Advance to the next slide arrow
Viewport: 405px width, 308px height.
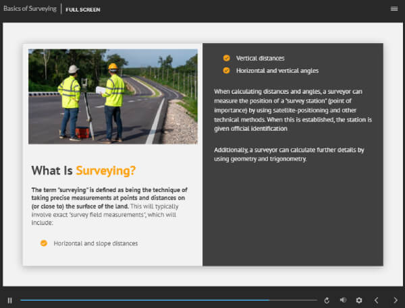coord(396,300)
